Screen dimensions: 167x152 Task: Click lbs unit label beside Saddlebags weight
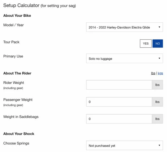click(x=158, y=119)
